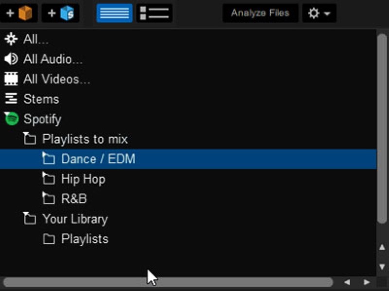This screenshot has width=389, height=291.
Task: Switch to the album art list view
Action: tap(154, 13)
